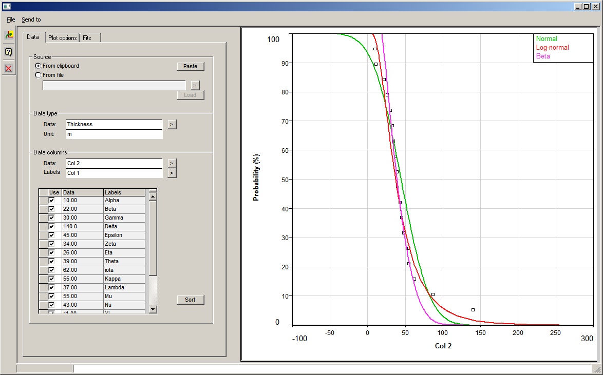
Task: Open the Data type picker arrow beside Thickness
Action: 172,124
